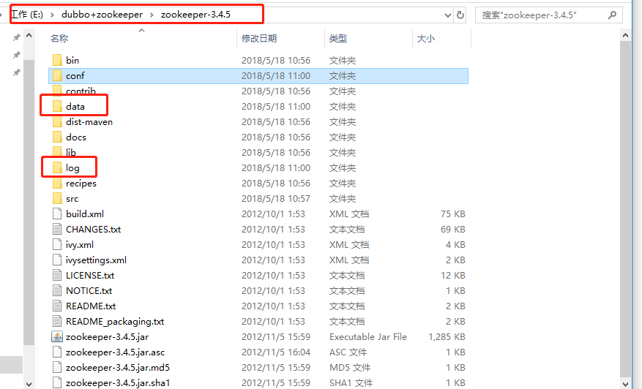Click the bottom pin icon in the navigation pane
Image resolution: width=642 pixels, height=389 pixels.
[x=16, y=72]
